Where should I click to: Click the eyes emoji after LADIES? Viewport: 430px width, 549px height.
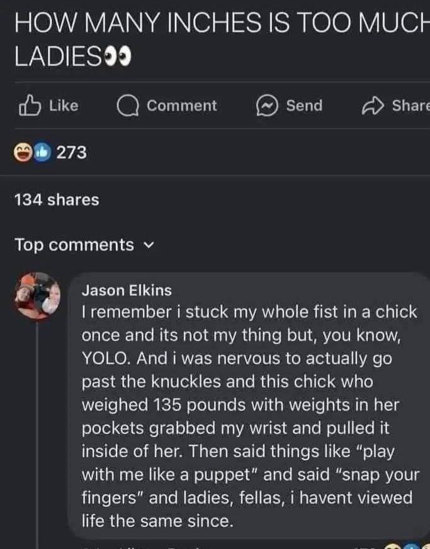point(118,57)
